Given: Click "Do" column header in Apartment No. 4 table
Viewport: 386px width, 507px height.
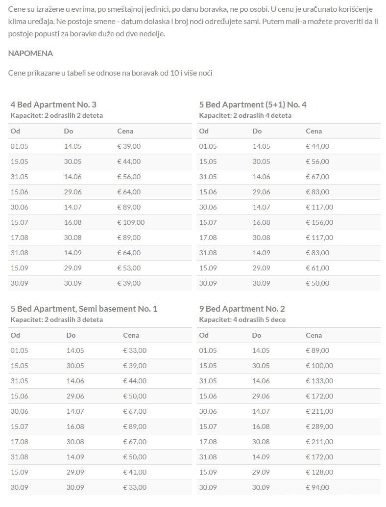Looking at the screenshot, I should (257, 131).
